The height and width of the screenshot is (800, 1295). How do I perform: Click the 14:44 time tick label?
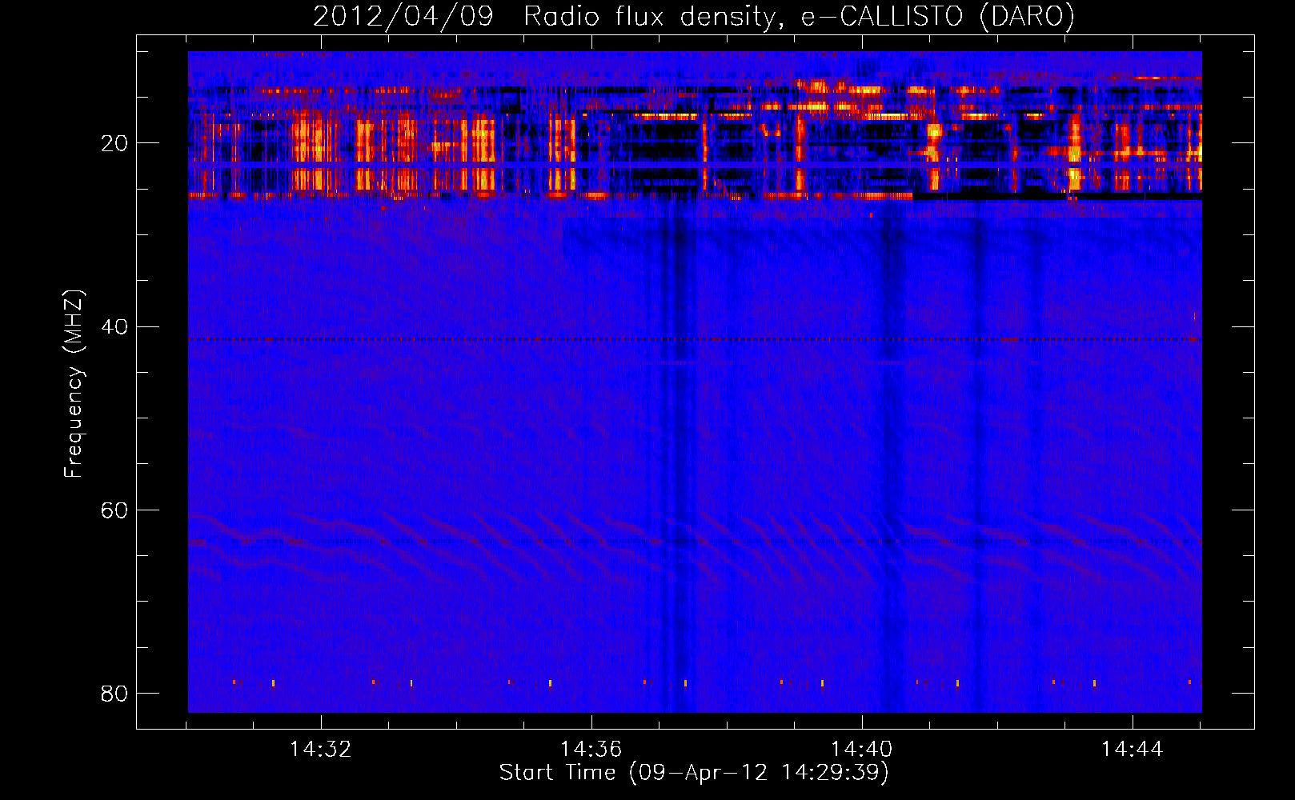coord(1132,750)
